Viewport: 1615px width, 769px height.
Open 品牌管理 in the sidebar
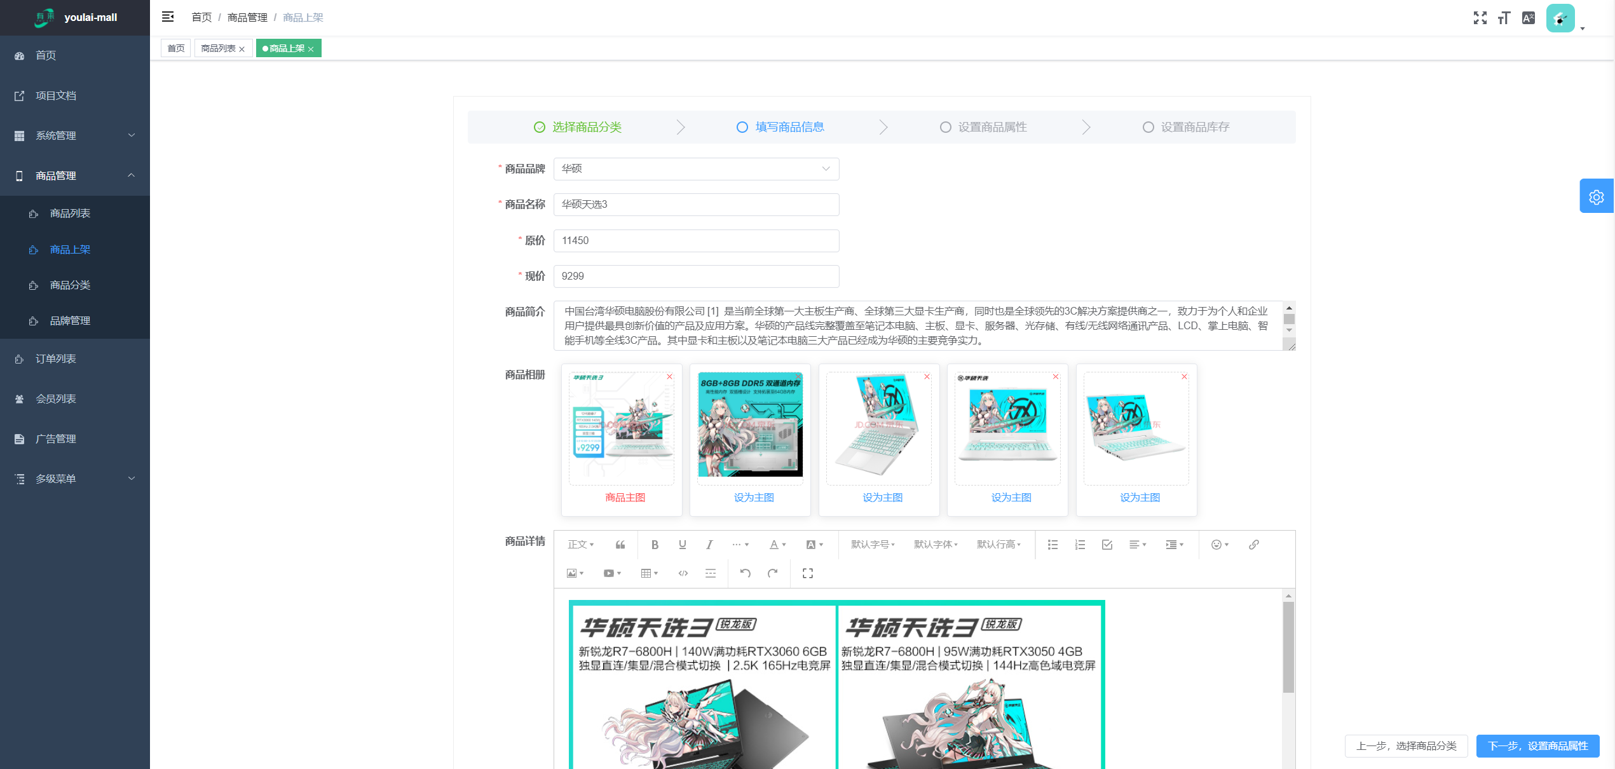click(70, 321)
